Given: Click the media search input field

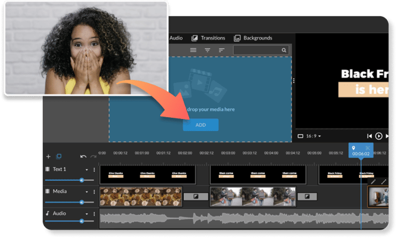Looking at the screenshot, I should tap(260, 50).
